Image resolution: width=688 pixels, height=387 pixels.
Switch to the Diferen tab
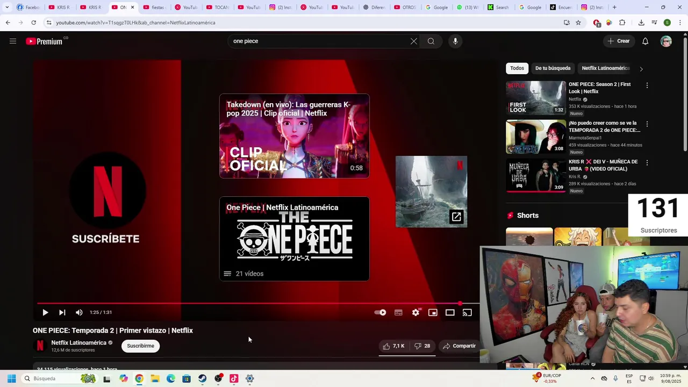pyautogui.click(x=374, y=8)
